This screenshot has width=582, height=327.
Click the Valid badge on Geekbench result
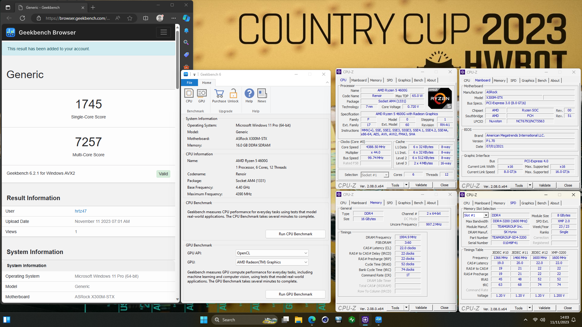[163, 174]
